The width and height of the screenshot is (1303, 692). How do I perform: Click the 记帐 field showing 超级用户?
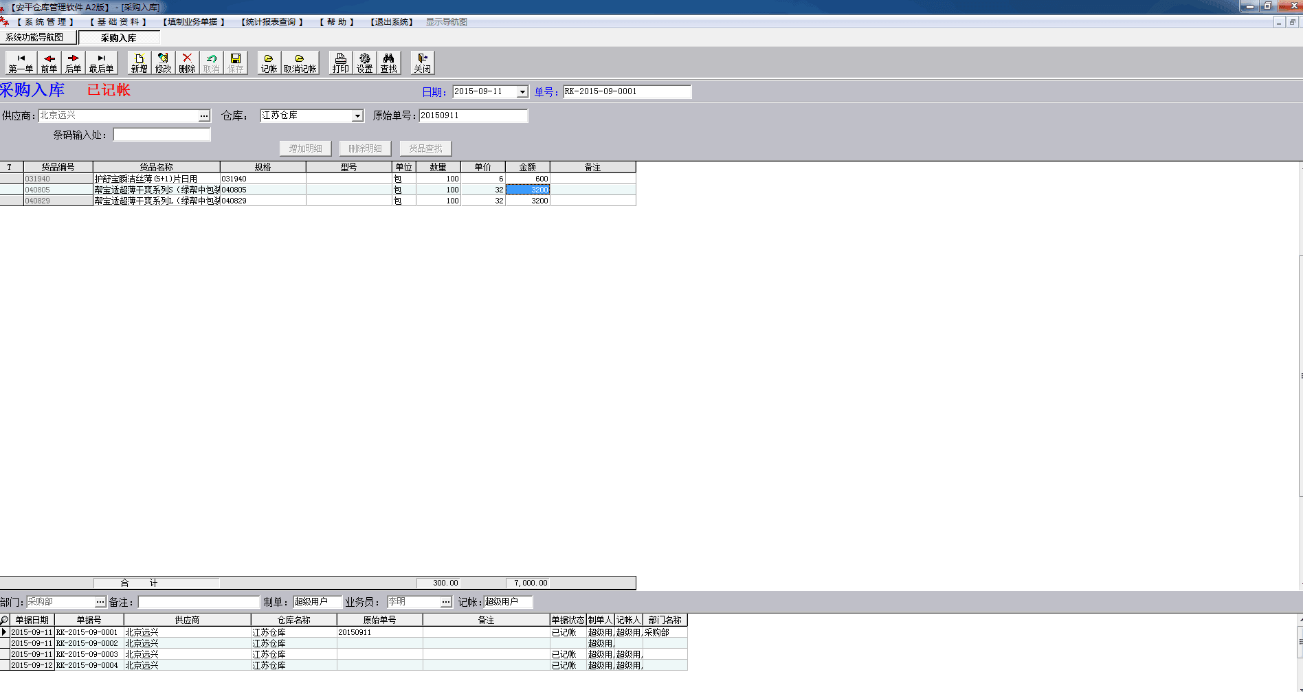(507, 602)
